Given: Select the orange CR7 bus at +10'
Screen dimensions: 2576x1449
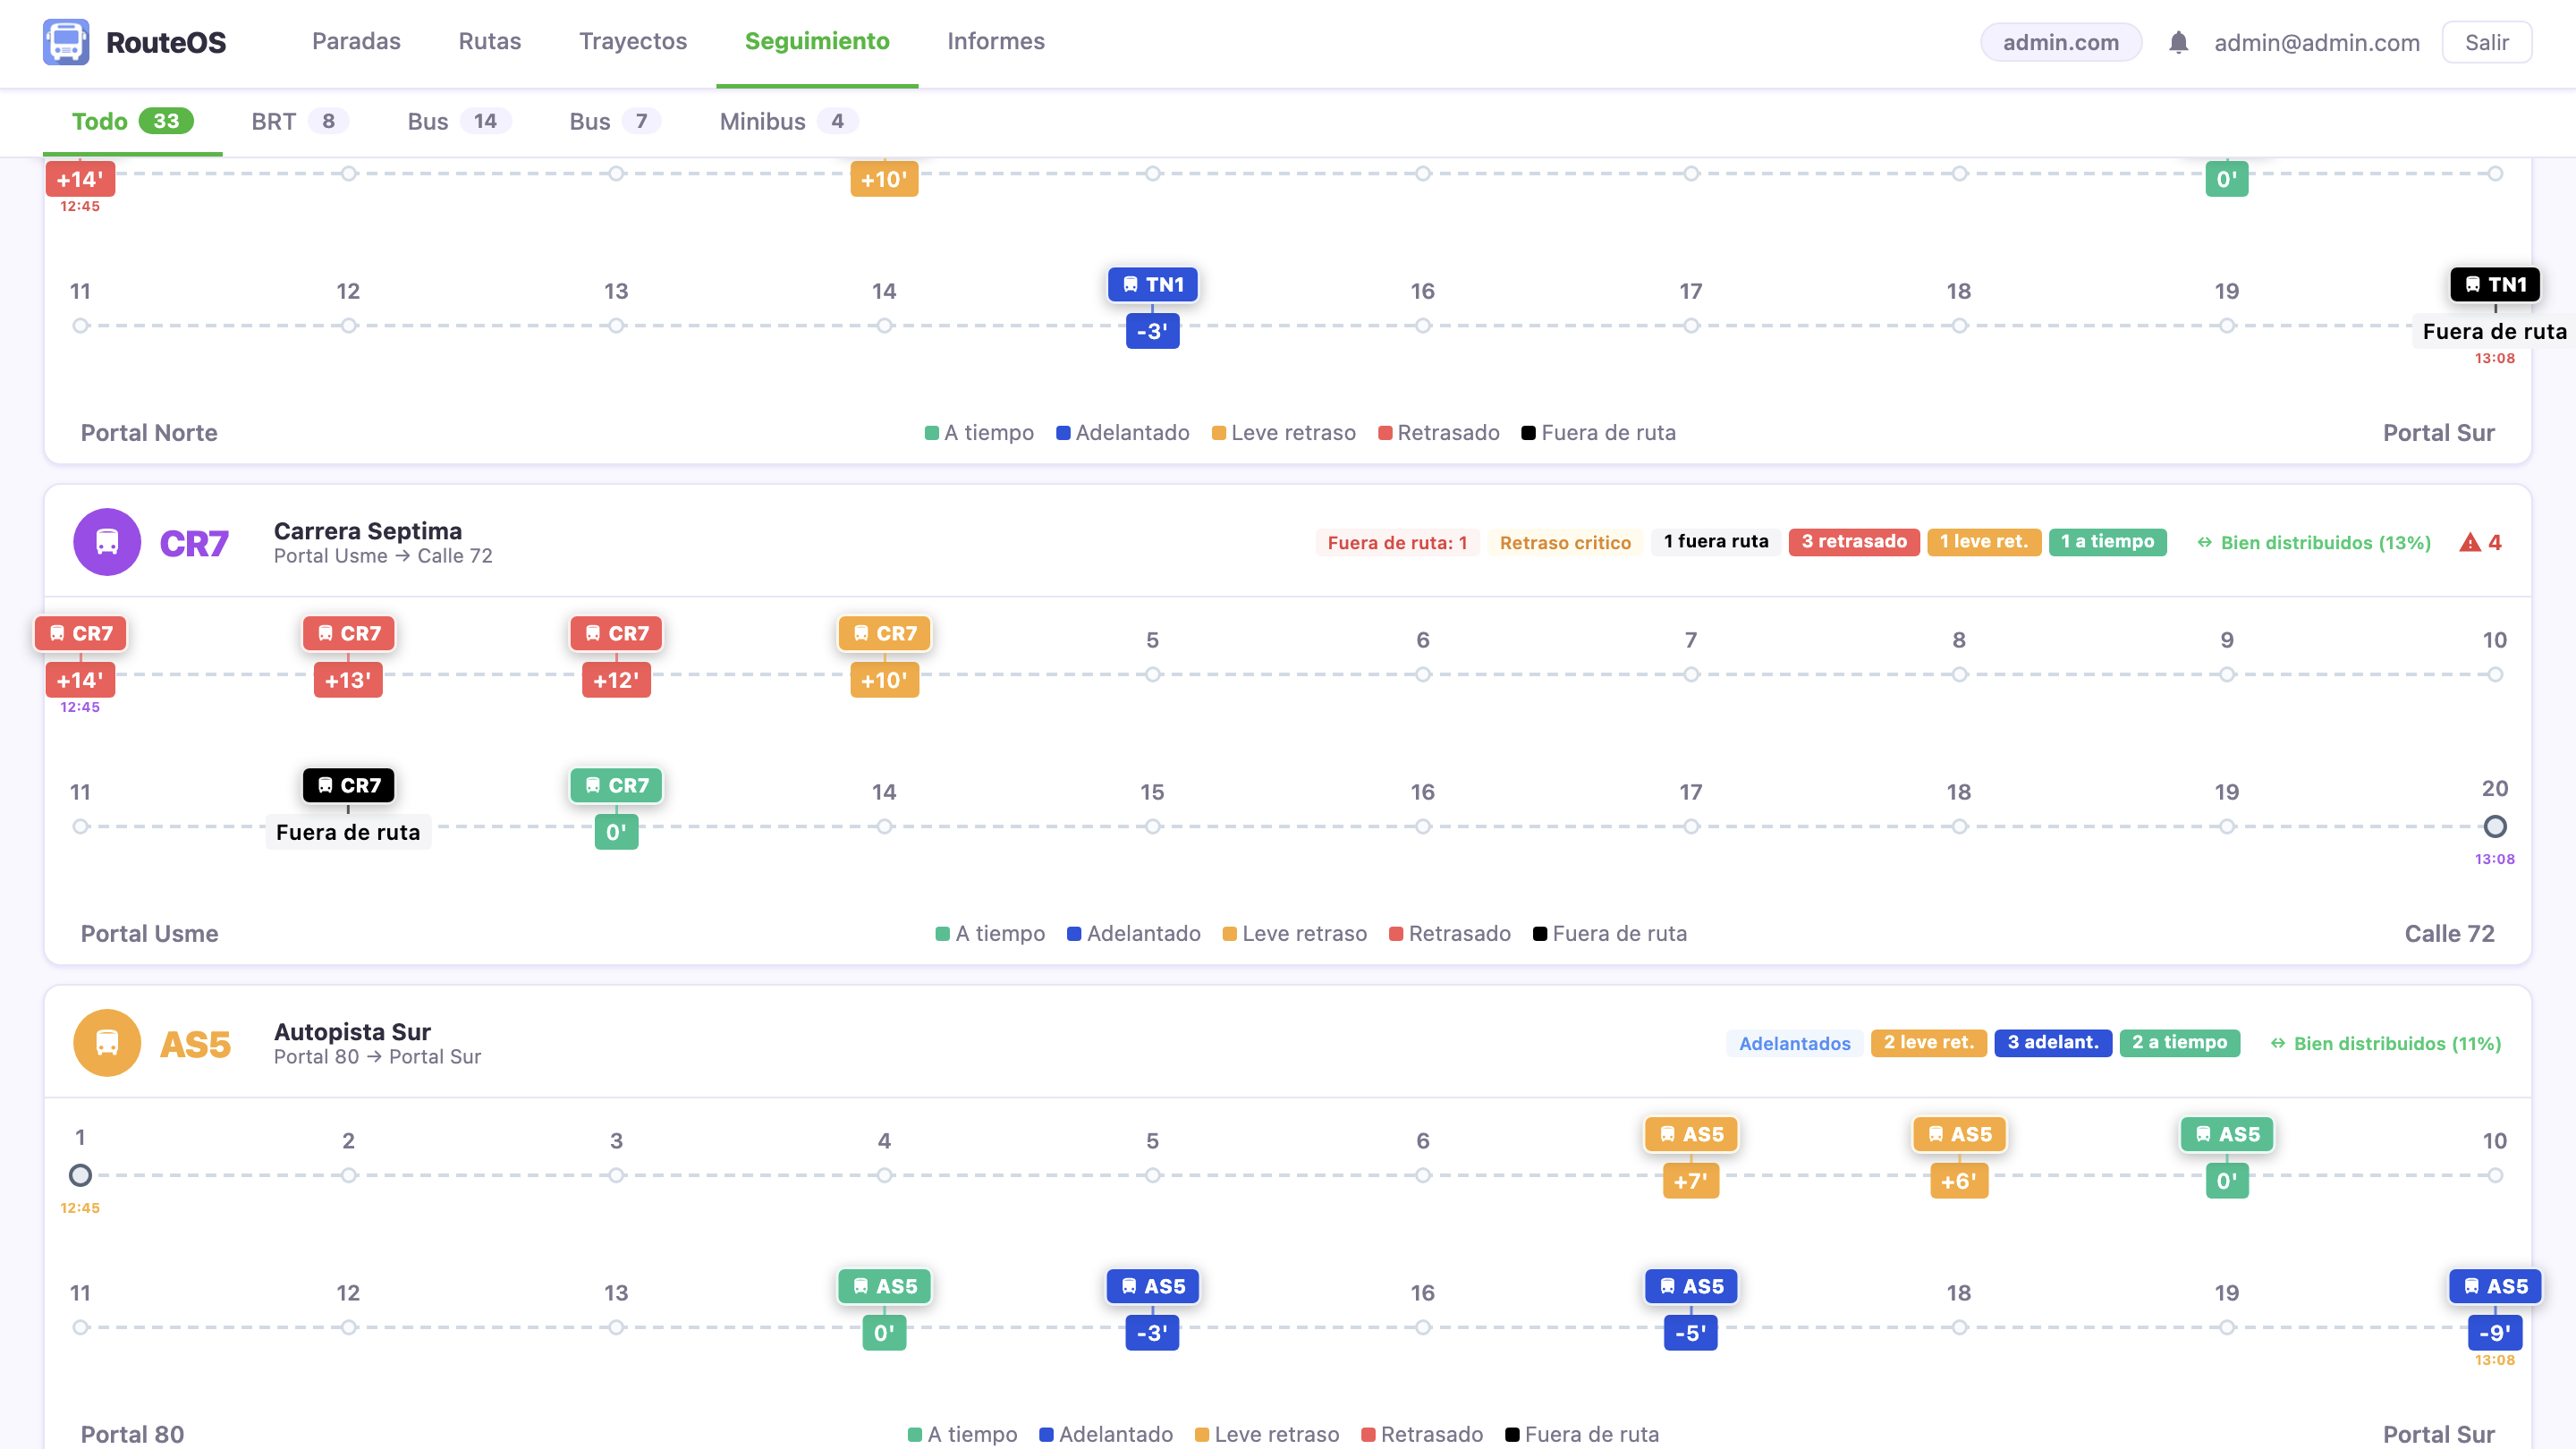Looking at the screenshot, I should [885, 633].
